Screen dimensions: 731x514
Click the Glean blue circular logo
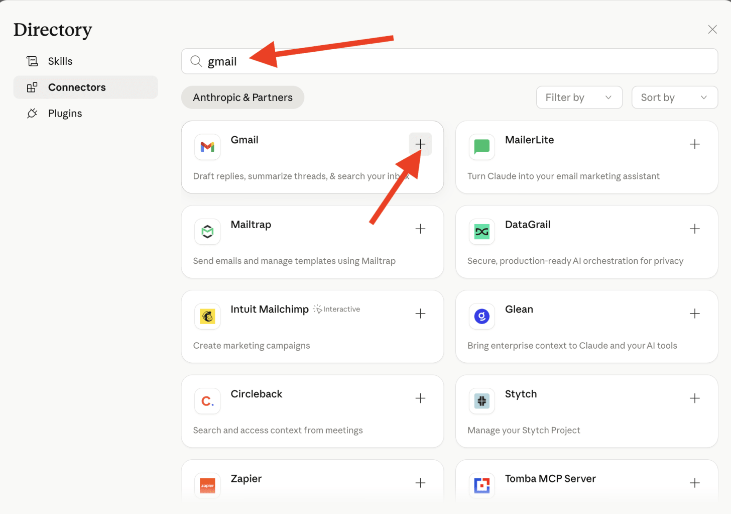coord(481,316)
